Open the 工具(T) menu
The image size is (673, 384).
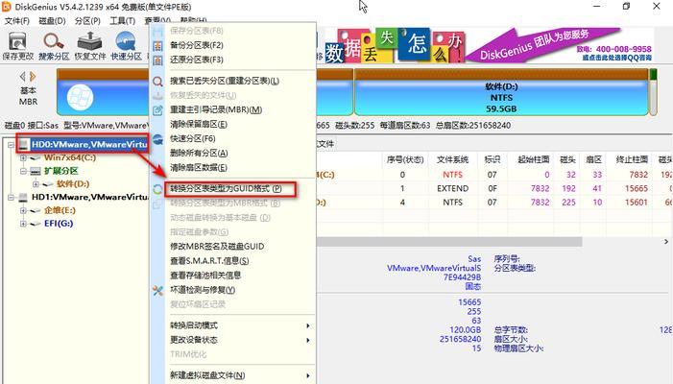pyautogui.click(x=122, y=20)
